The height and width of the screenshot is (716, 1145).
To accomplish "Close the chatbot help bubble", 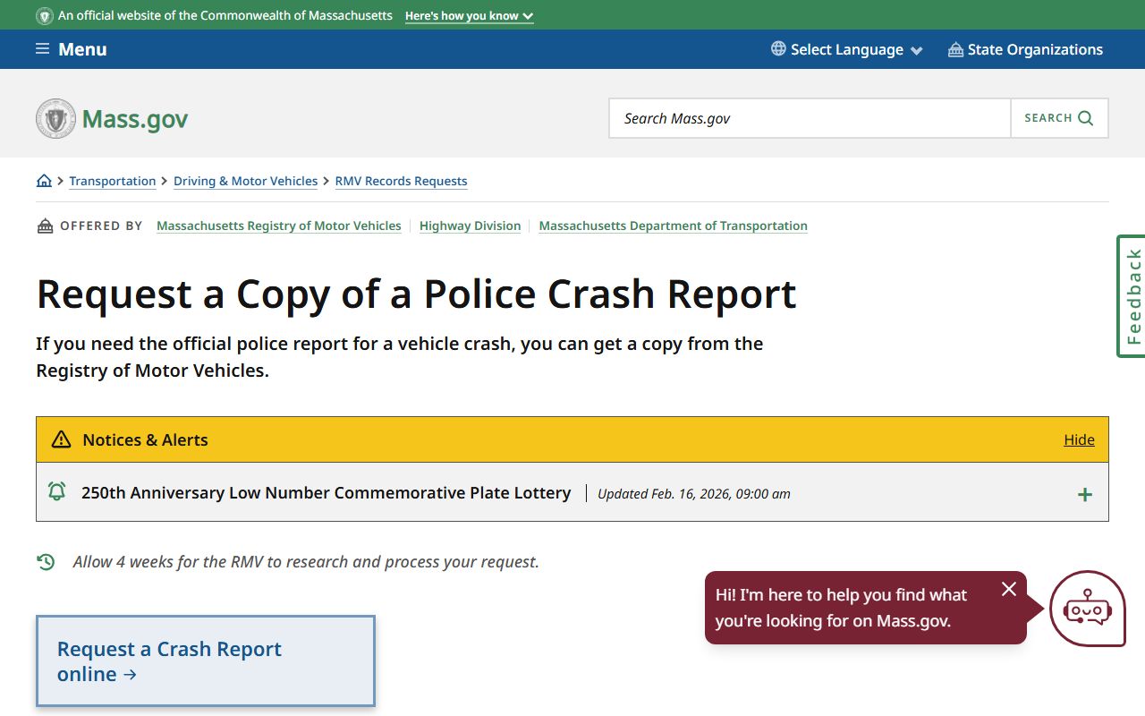I will point(1009,589).
